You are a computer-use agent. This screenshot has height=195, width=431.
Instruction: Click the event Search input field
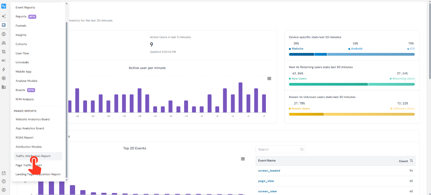pos(280,149)
